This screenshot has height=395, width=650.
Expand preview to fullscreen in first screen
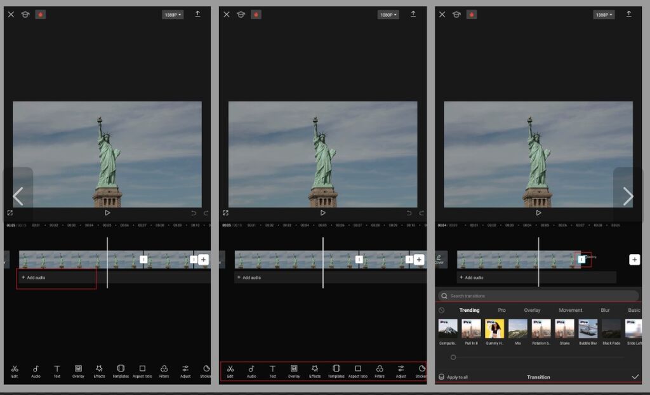[10, 213]
